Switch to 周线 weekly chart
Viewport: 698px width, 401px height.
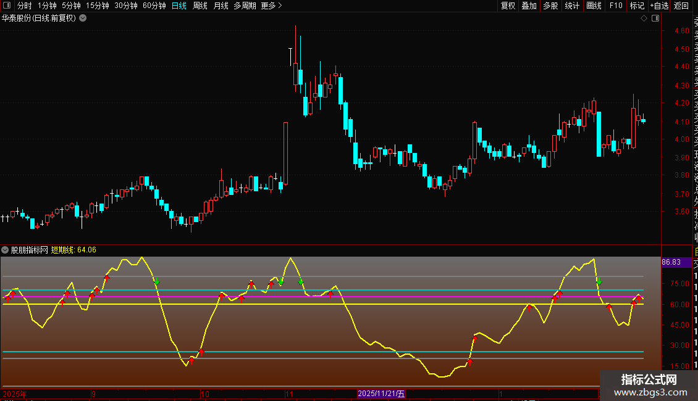tap(200, 6)
